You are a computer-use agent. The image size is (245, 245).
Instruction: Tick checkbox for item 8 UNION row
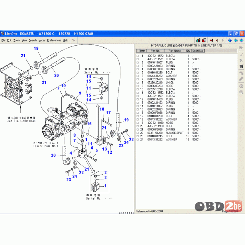[138, 83]
